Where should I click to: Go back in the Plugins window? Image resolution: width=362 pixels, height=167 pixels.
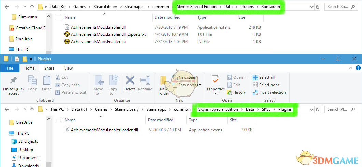7,109
